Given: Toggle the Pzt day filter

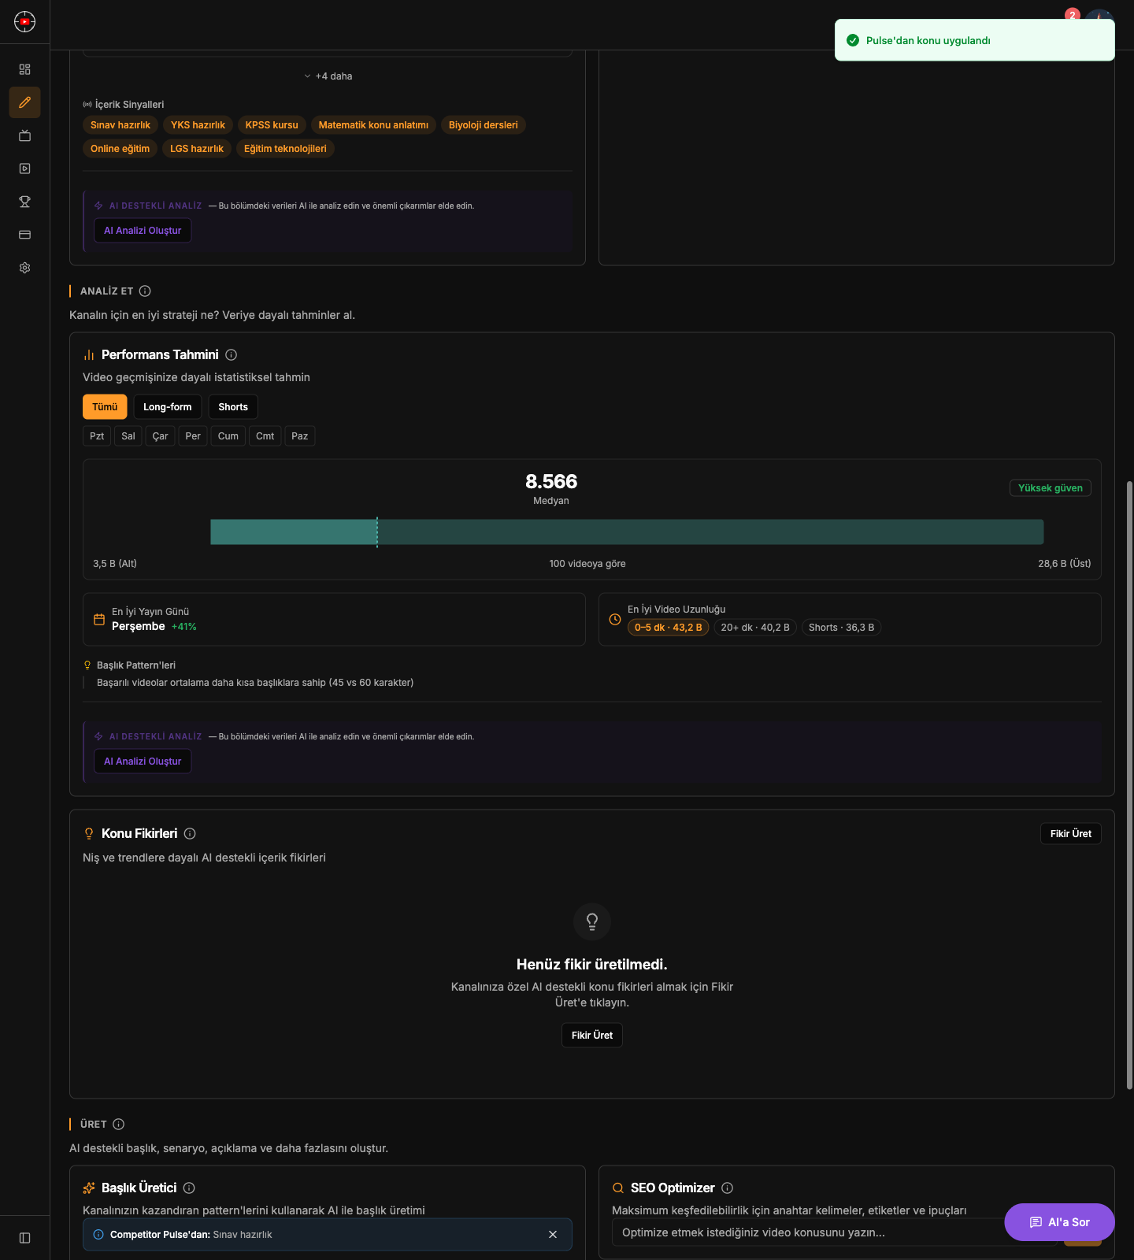Looking at the screenshot, I should point(97,436).
